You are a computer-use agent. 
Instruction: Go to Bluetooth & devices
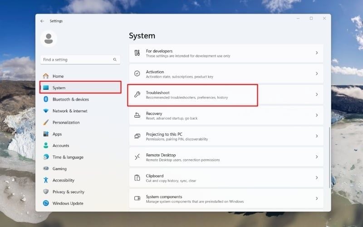(80, 99)
